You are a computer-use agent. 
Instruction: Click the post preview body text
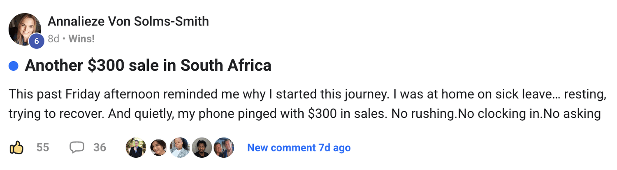(x=307, y=95)
